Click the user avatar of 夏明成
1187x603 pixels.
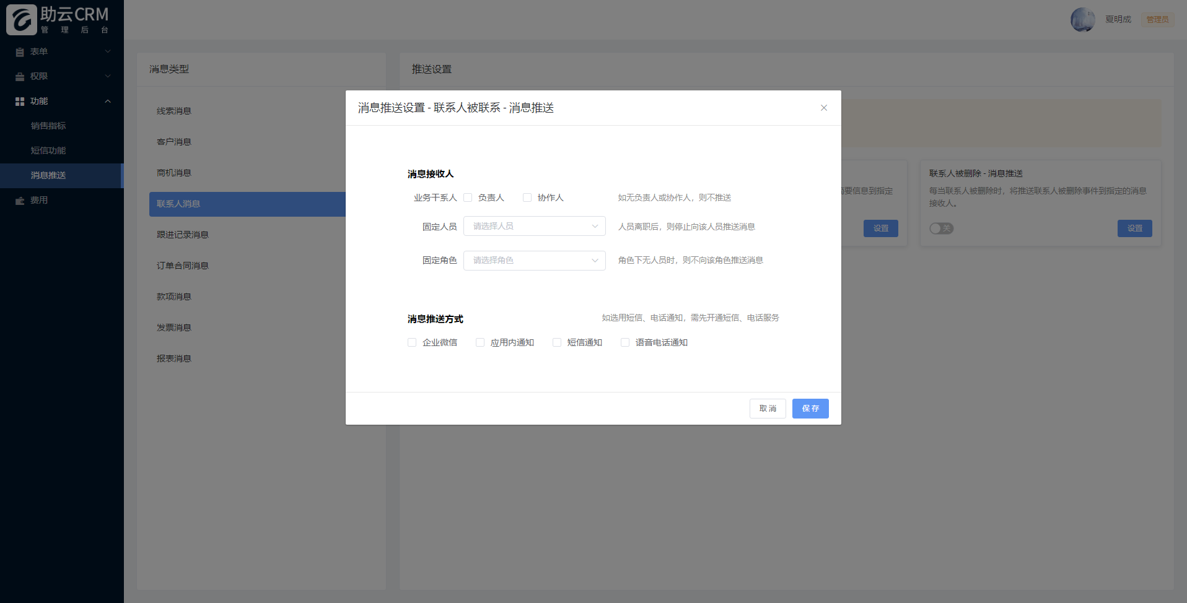1083,20
